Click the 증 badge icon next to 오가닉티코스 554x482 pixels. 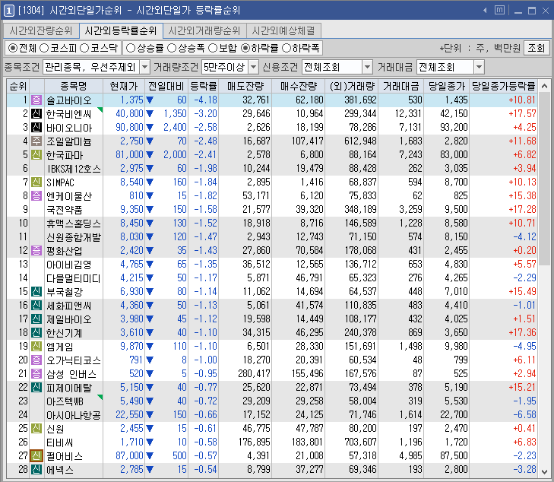pyautogui.click(x=36, y=360)
